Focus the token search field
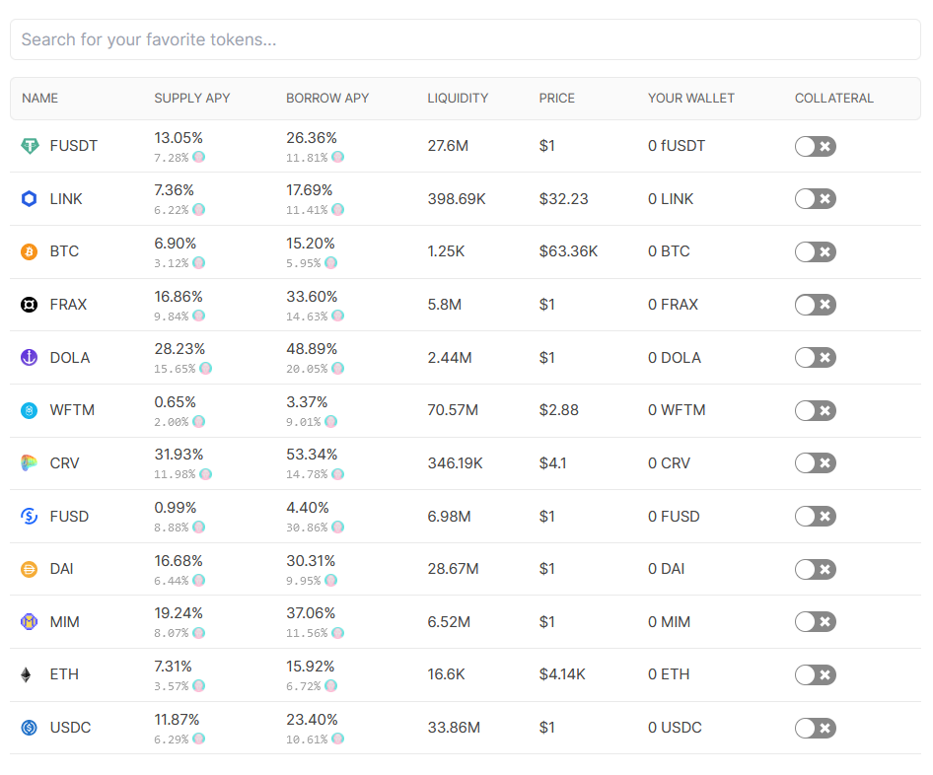The height and width of the screenshot is (775, 933). coord(466,39)
